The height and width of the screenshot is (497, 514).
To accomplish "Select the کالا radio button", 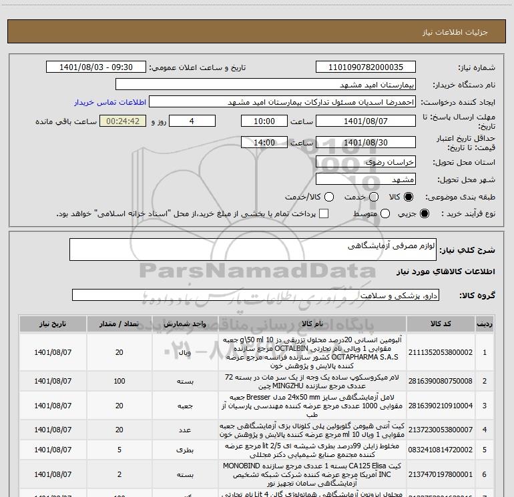I will click(x=409, y=197).
